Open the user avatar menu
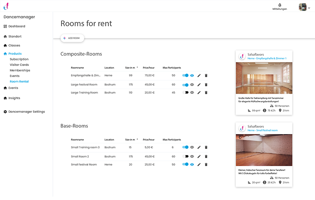 (x=302, y=7)
